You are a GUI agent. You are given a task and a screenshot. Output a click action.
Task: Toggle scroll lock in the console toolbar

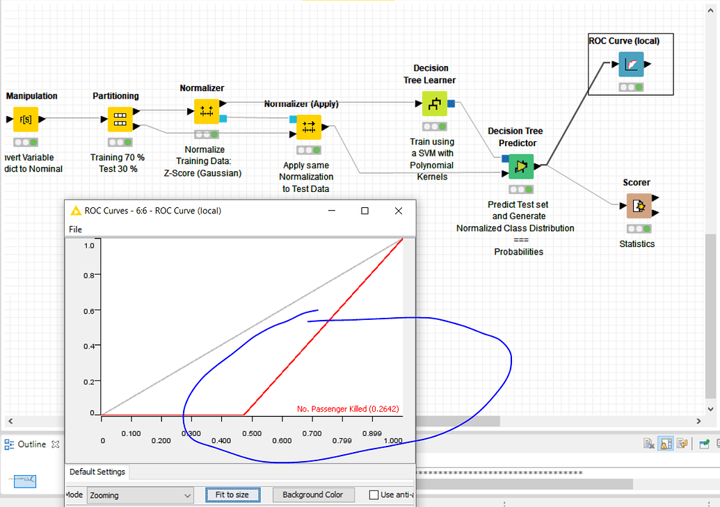point(666,443)
